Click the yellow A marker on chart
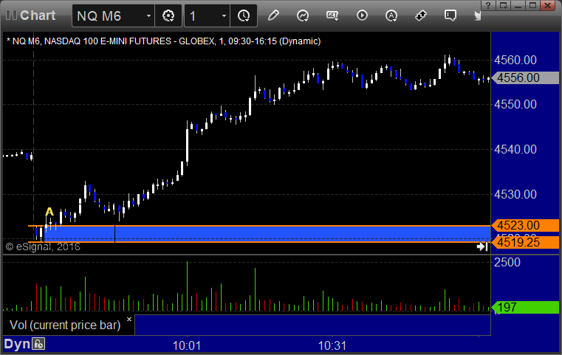Image resolution: width=562 pixels, height=355 pixels. [49, 212]
